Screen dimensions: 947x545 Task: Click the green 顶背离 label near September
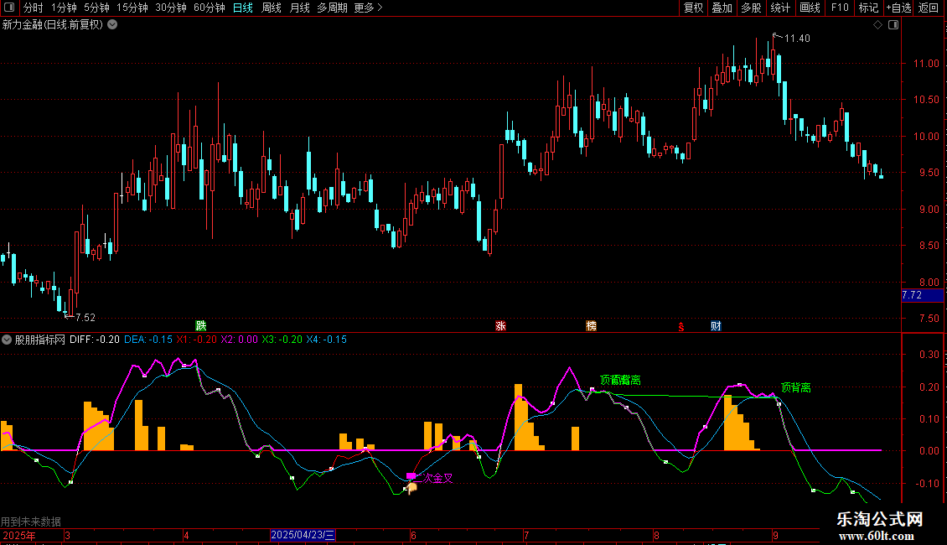pos(796,387)
